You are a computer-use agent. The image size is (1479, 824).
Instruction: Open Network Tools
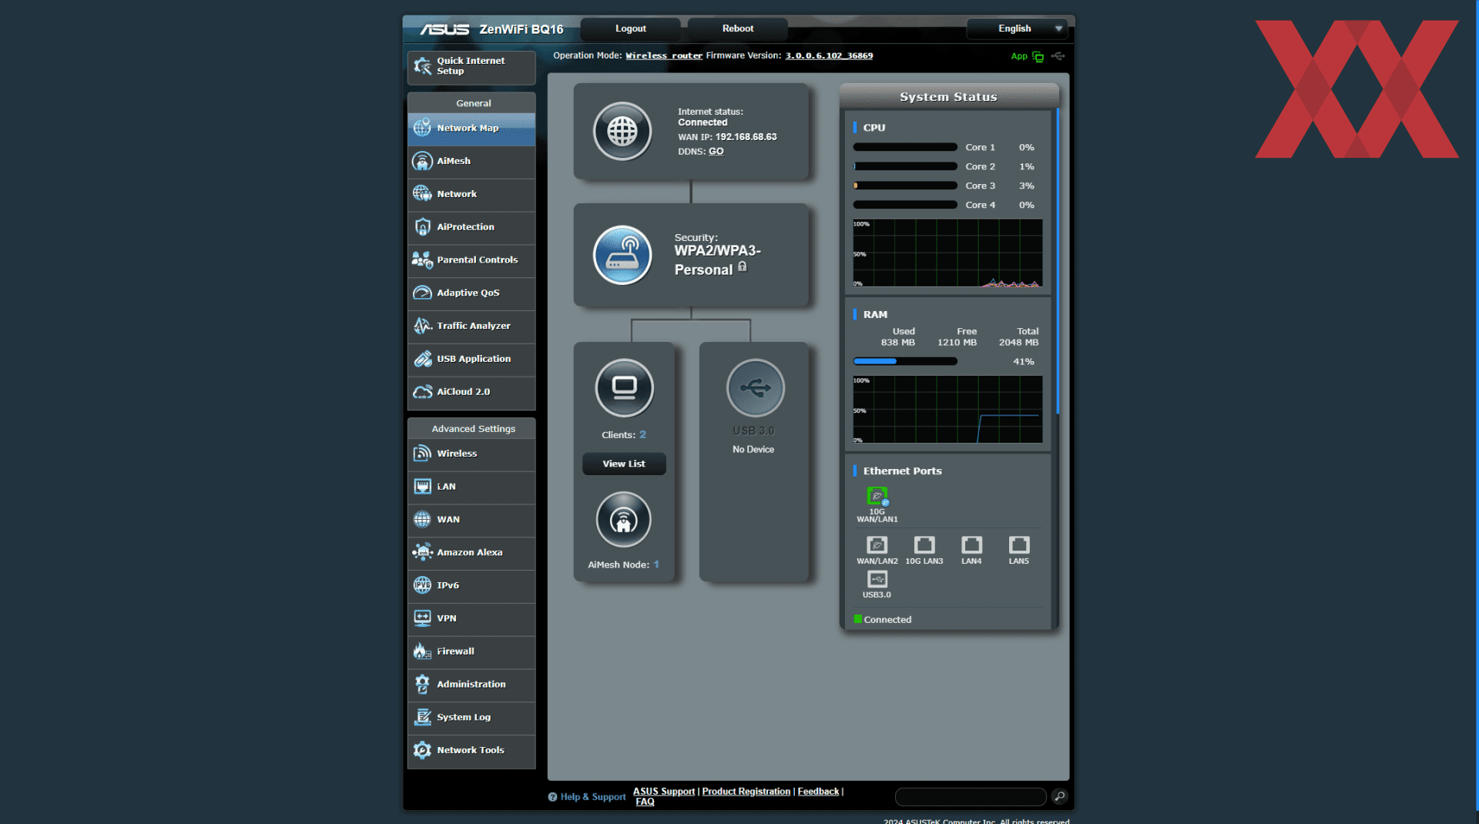[471, 751]
